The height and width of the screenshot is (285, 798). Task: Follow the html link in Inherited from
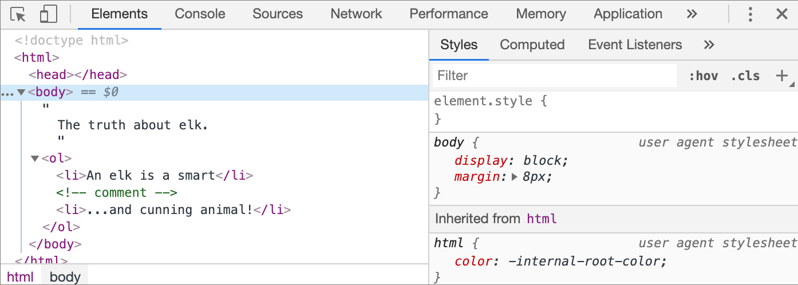[x=542, y=219]
